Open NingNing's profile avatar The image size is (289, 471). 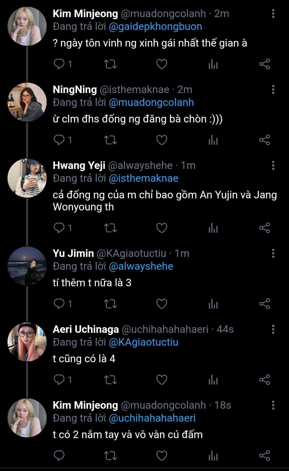pos(27,102)
